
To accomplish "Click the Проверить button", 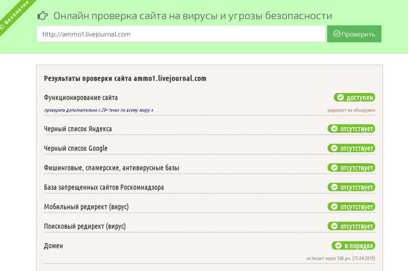I will point(354,34).
